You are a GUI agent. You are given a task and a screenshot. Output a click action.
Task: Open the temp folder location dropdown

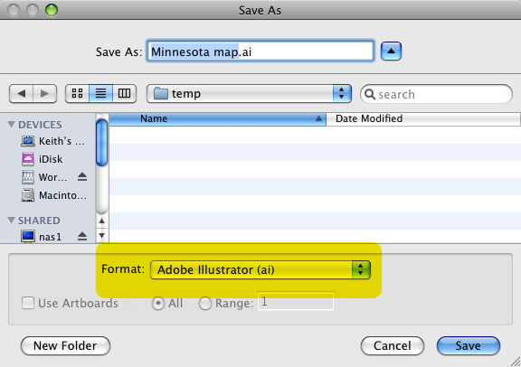[x=250, y=94]
